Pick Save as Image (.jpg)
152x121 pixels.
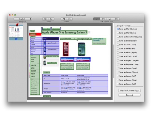click(127, 80)
